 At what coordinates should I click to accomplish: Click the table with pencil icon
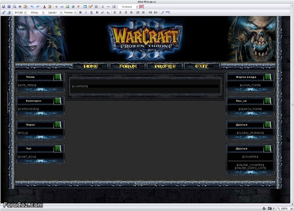pyautogui.click(x=90, y=7)
